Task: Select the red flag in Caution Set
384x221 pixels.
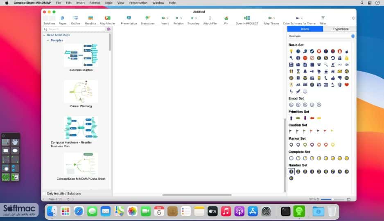Action: 325,131
